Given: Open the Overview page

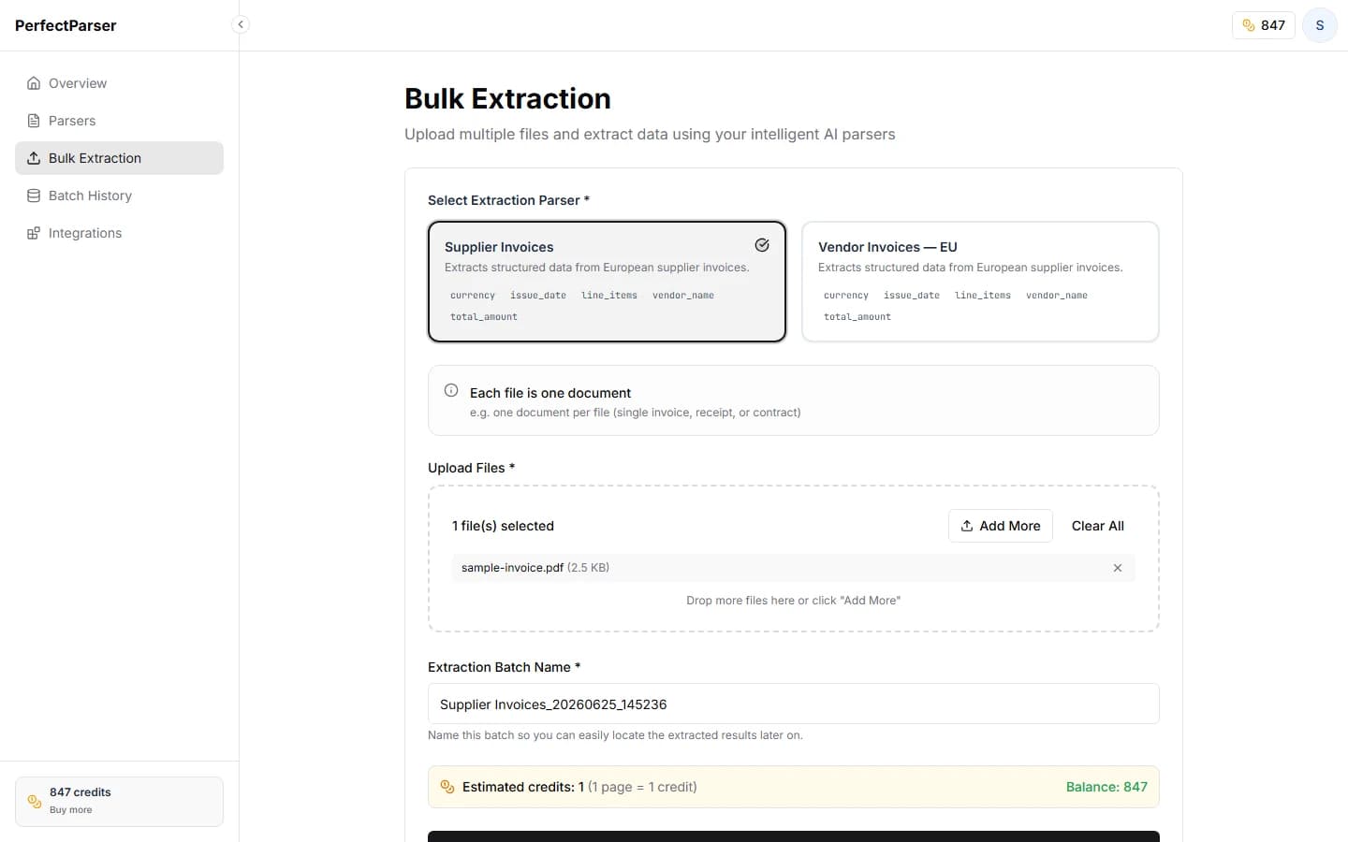Looking at the screenshot, I should point(119,83).
